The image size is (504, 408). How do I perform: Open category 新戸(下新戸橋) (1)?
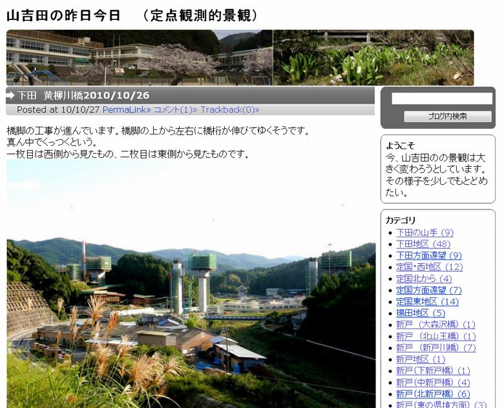pos(433,371)
